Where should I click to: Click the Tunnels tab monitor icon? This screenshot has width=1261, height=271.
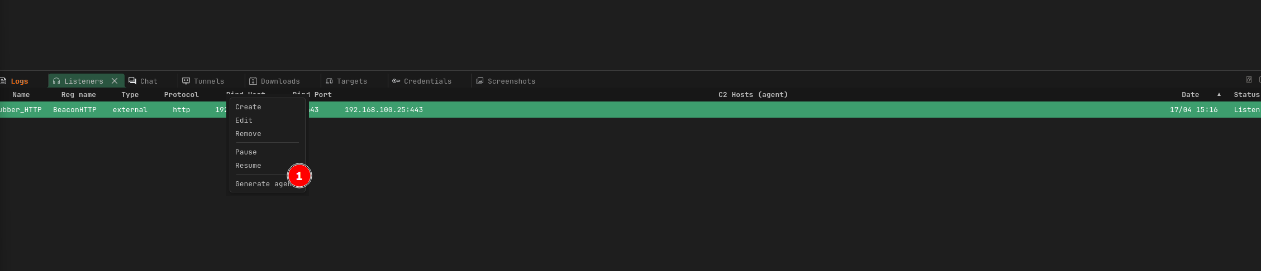point(186,81)
